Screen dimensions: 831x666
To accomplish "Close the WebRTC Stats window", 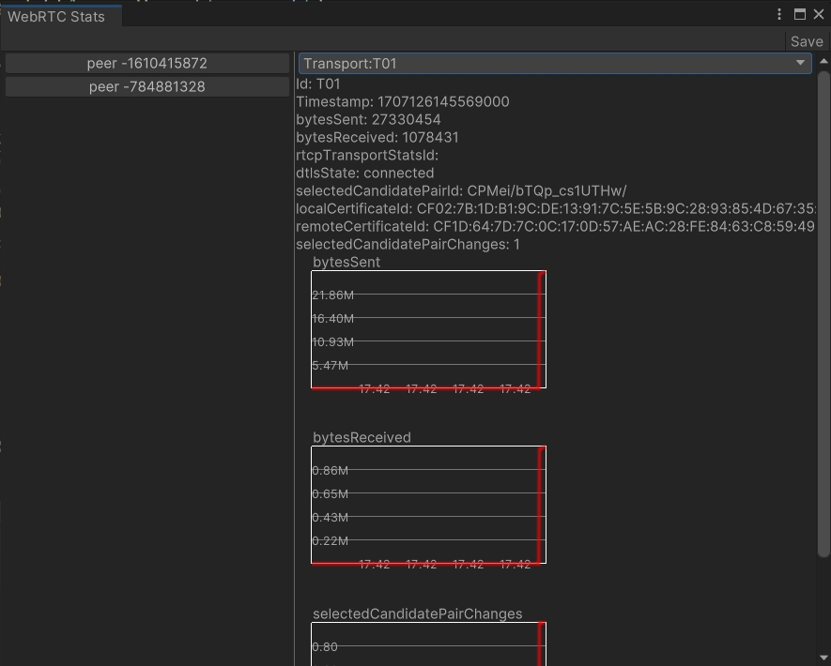I will pyautogui.click(x=819, y=14).
